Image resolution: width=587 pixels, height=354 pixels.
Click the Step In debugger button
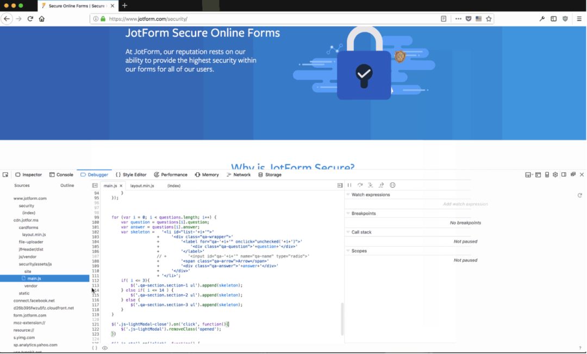(x=371, y=185)
